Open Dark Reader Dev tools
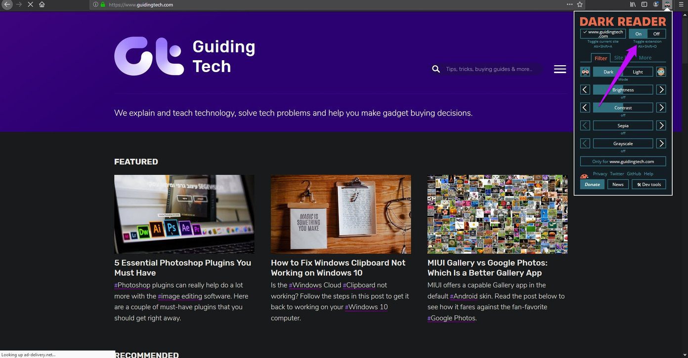Screen dimensions: 688x358 coord(649,184)
